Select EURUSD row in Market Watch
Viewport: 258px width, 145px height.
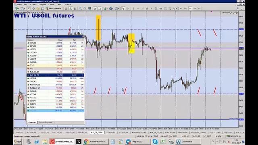click(x=55, y=43)
